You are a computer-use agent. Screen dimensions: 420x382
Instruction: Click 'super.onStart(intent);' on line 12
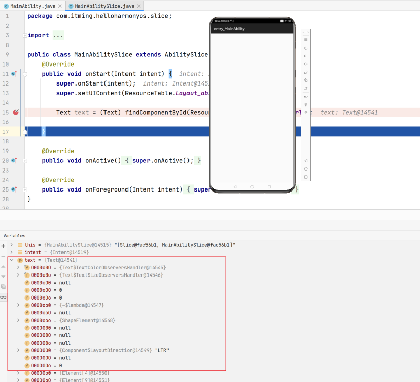point(96,83)
